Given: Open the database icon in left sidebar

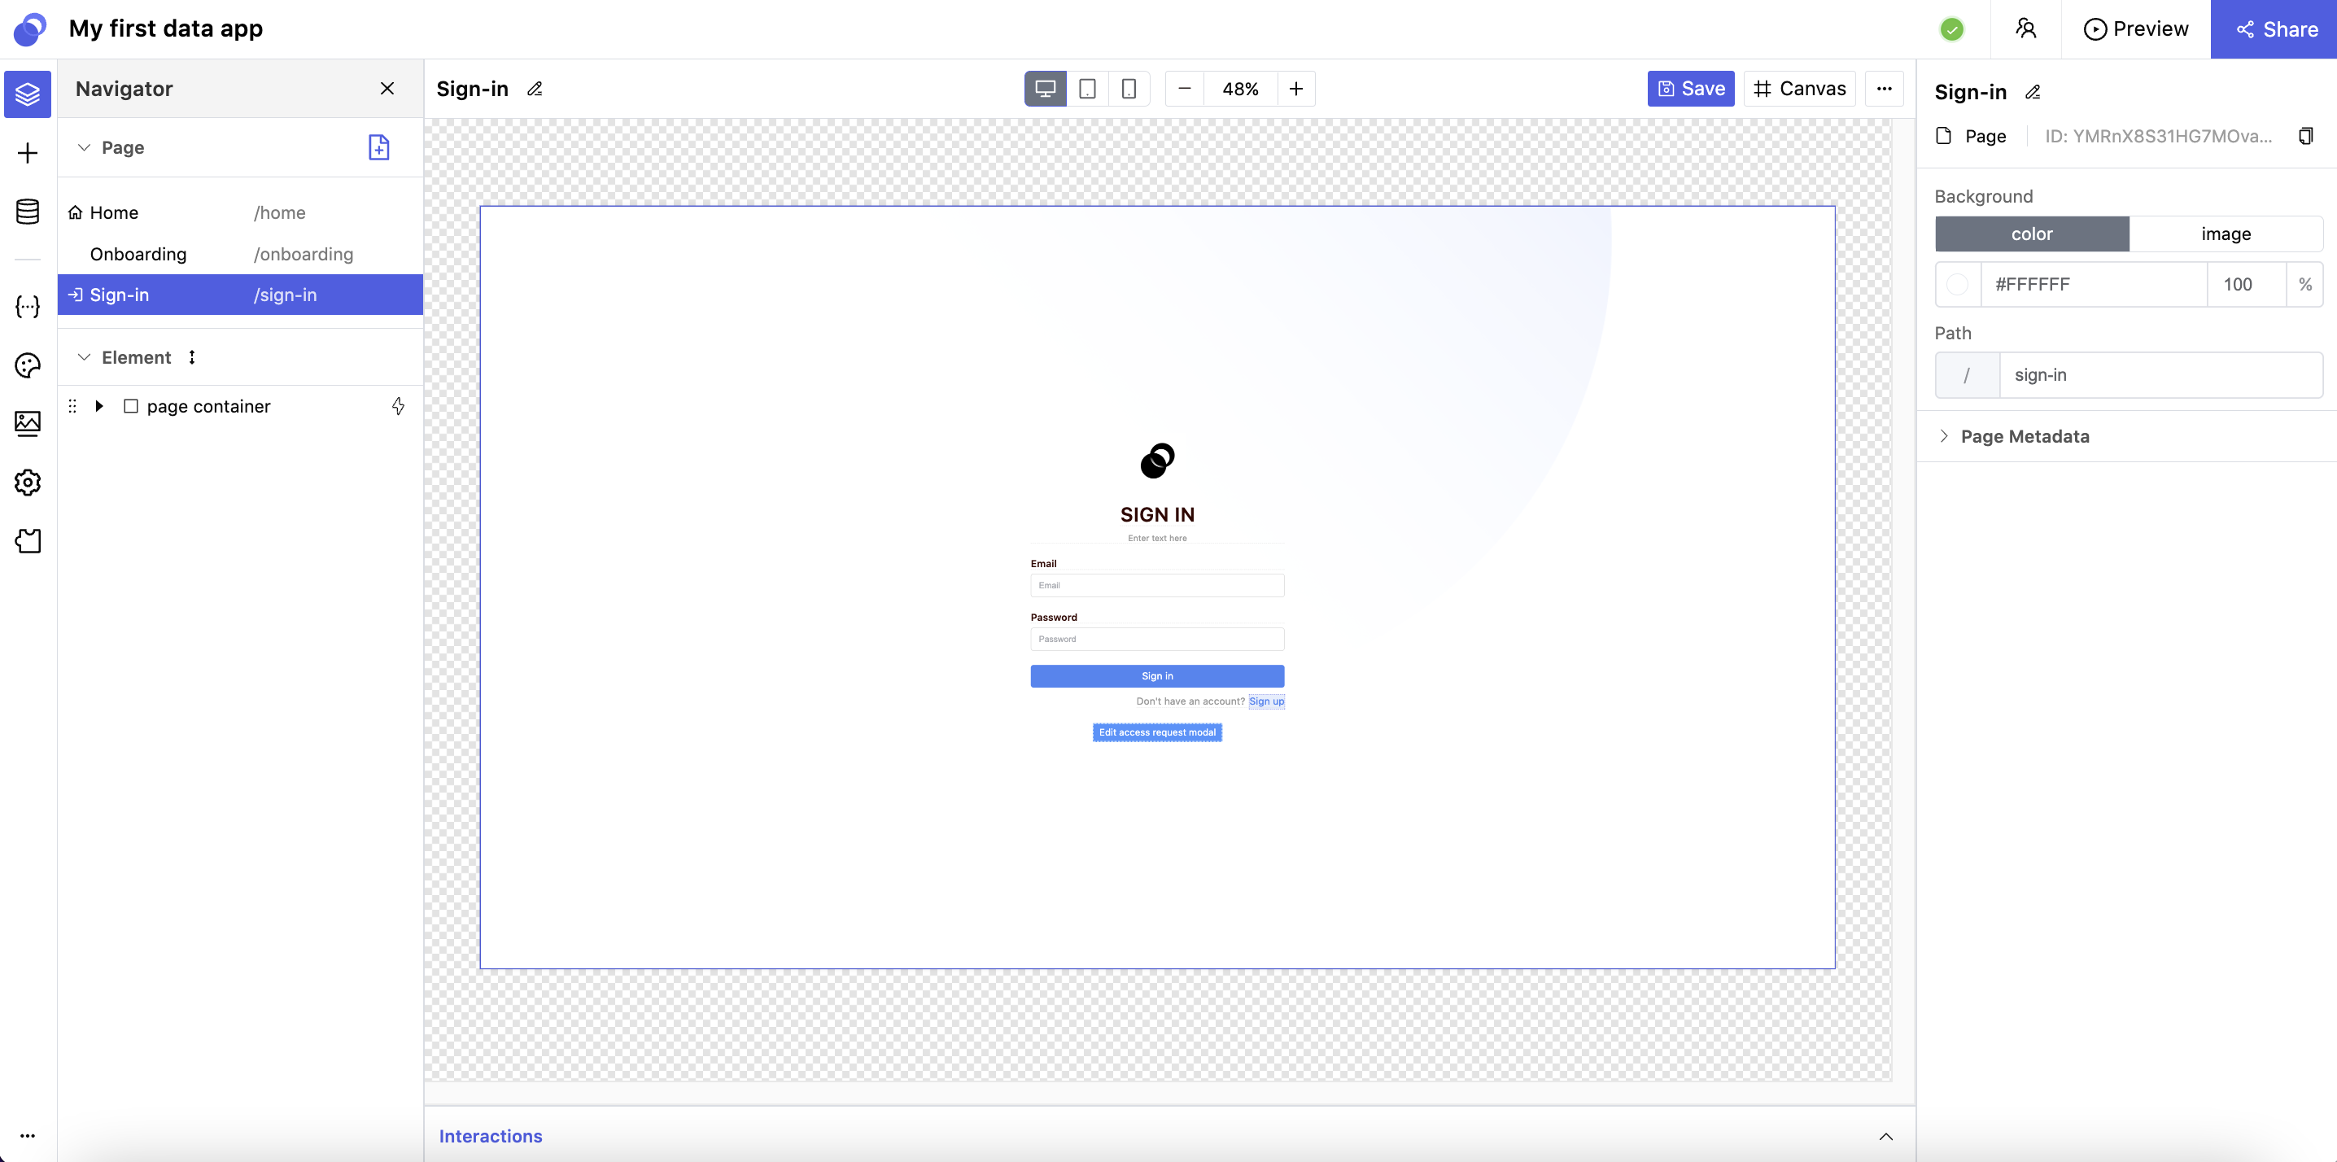Looking at the screenshot, I should coord(27,212).
